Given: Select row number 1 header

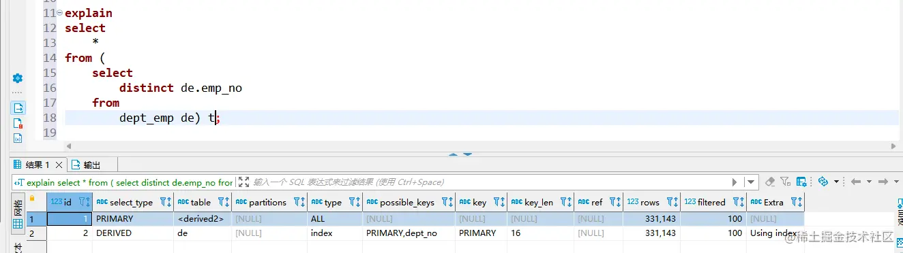Looking at the screenshot, I should coord(37,219).
